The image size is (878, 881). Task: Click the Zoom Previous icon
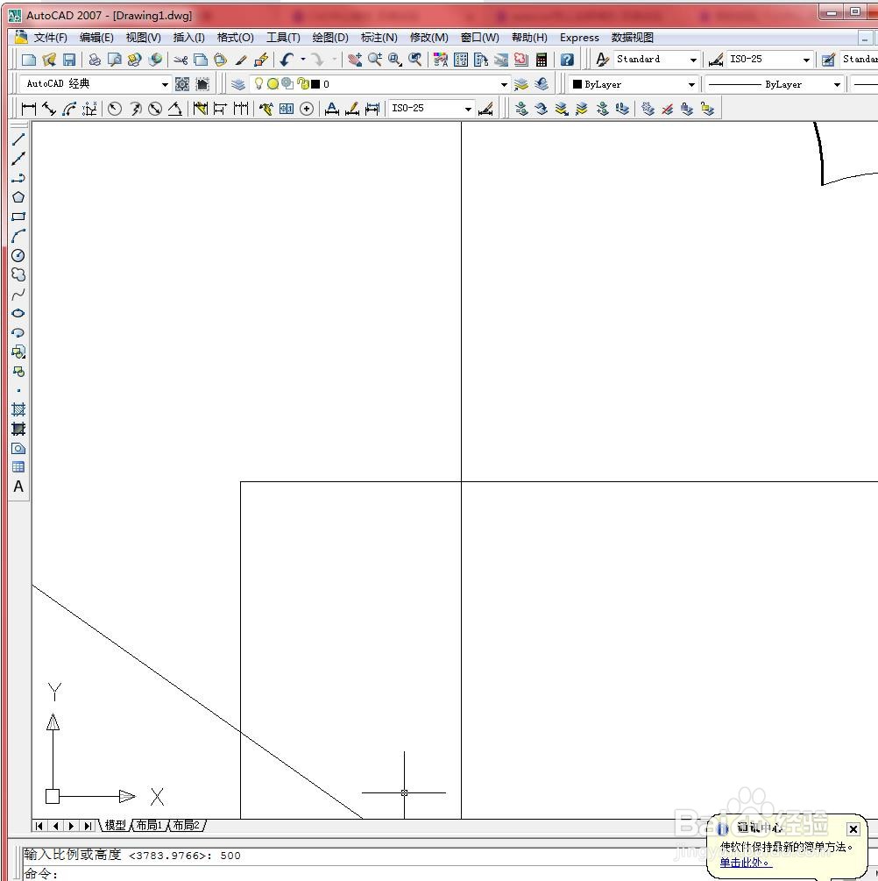[415, 60]
